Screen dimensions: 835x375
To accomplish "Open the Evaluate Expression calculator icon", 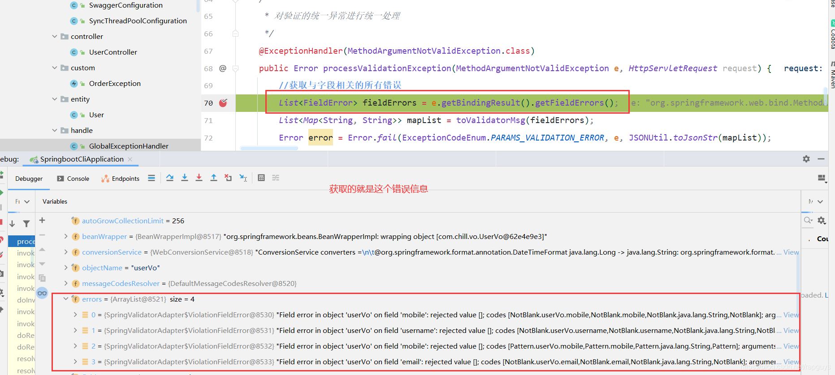I will pos(261,178).
